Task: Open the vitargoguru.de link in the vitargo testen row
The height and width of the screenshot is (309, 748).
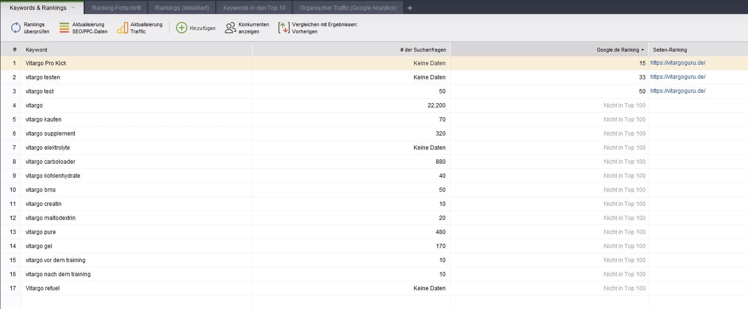Action: [678, 77]
